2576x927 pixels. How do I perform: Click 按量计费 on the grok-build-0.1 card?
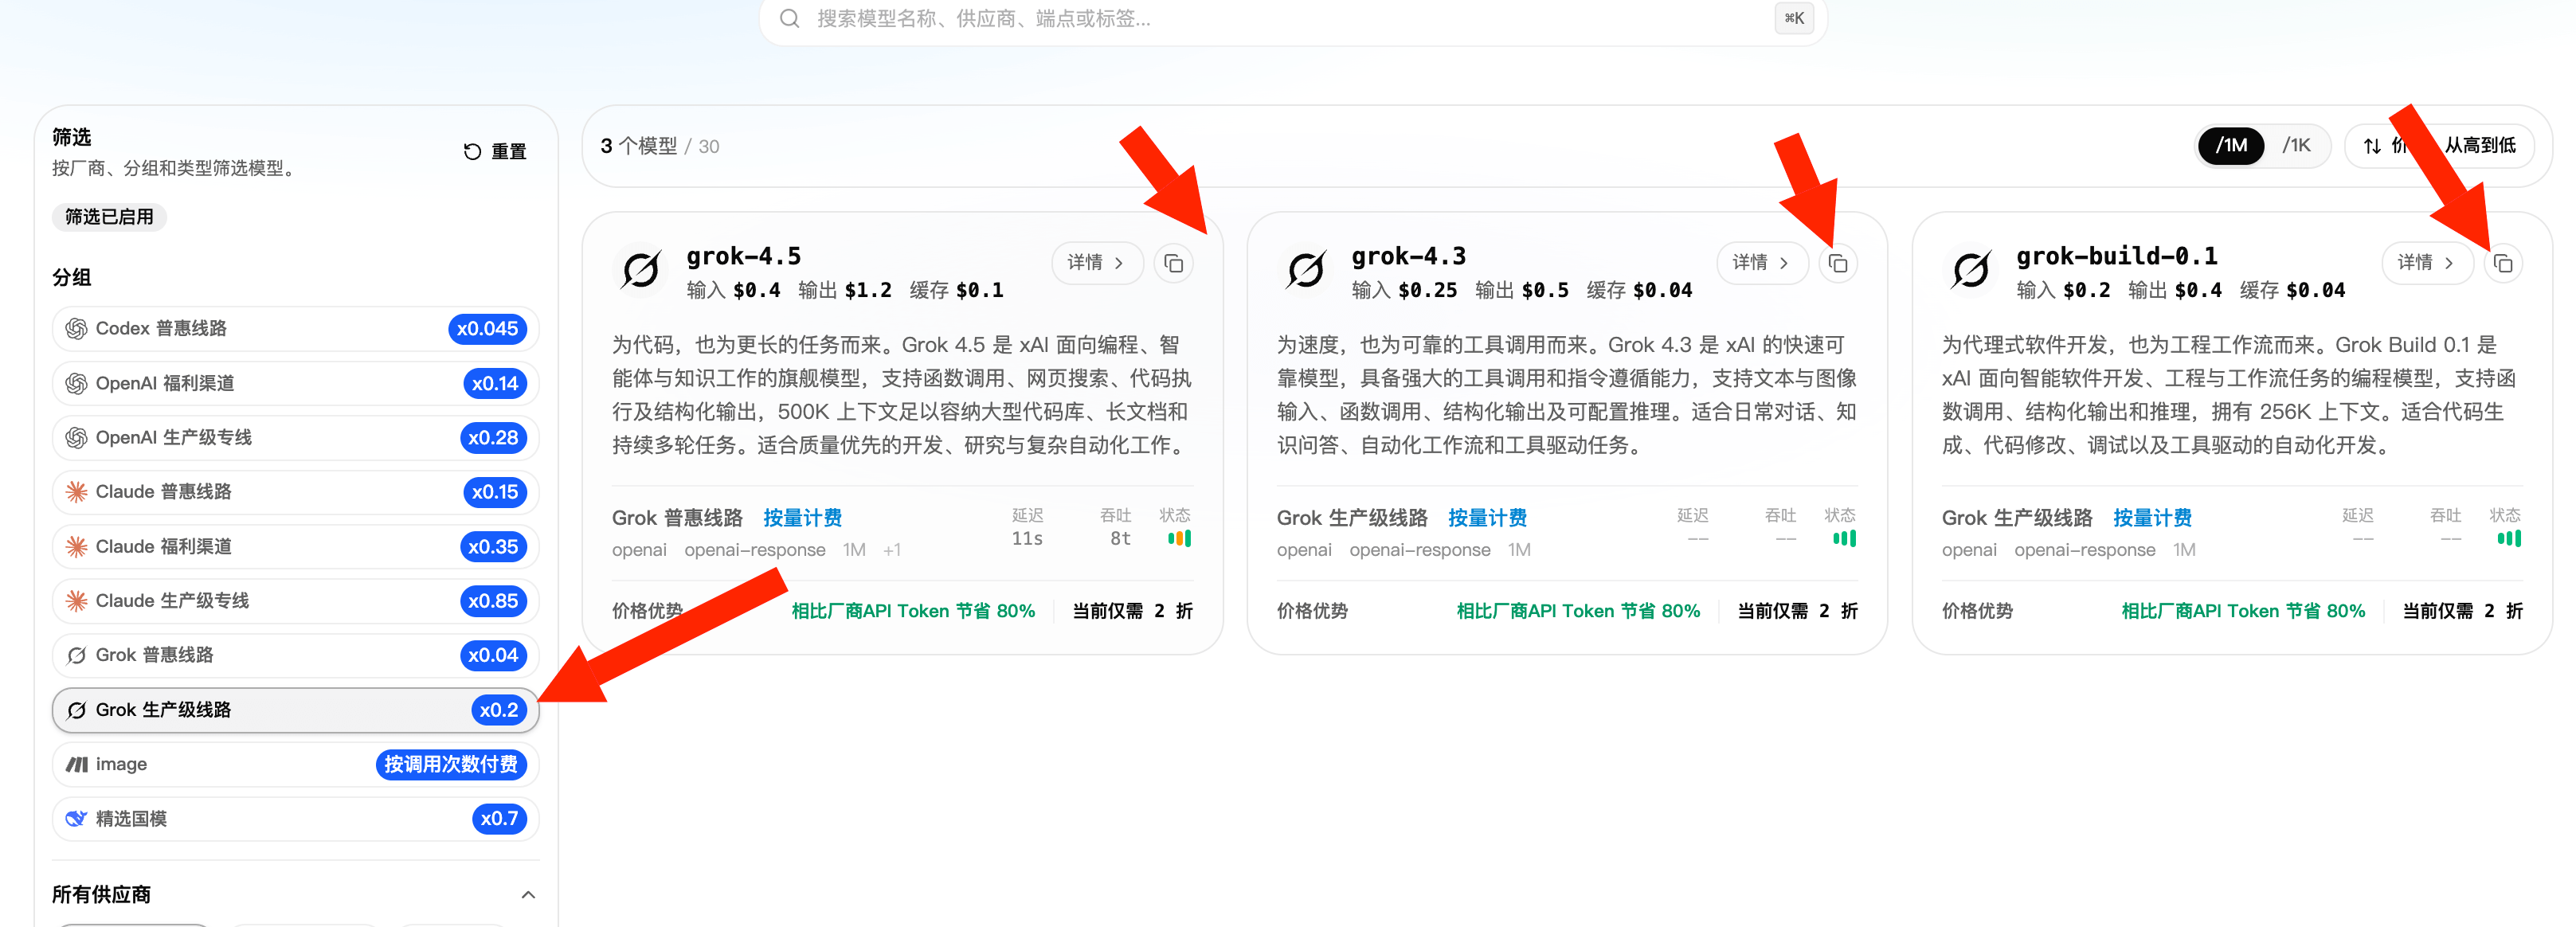tap(2152, 518)
